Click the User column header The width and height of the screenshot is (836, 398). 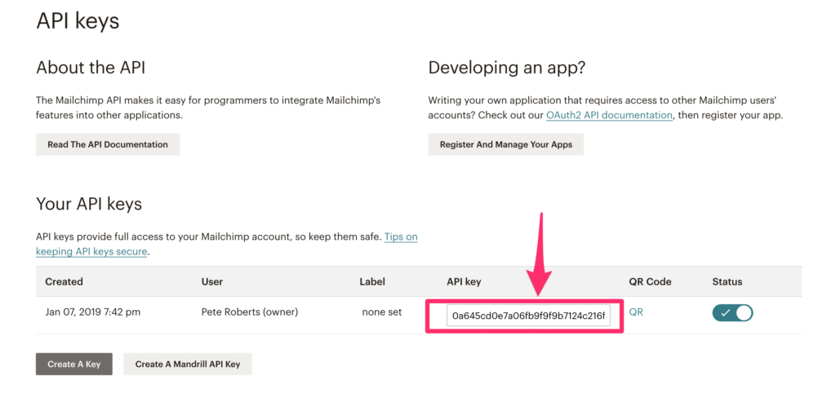point(211,281)
